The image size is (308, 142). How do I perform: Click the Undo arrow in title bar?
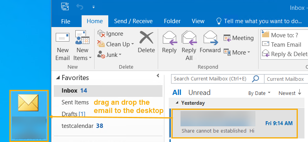coord(80,7)
